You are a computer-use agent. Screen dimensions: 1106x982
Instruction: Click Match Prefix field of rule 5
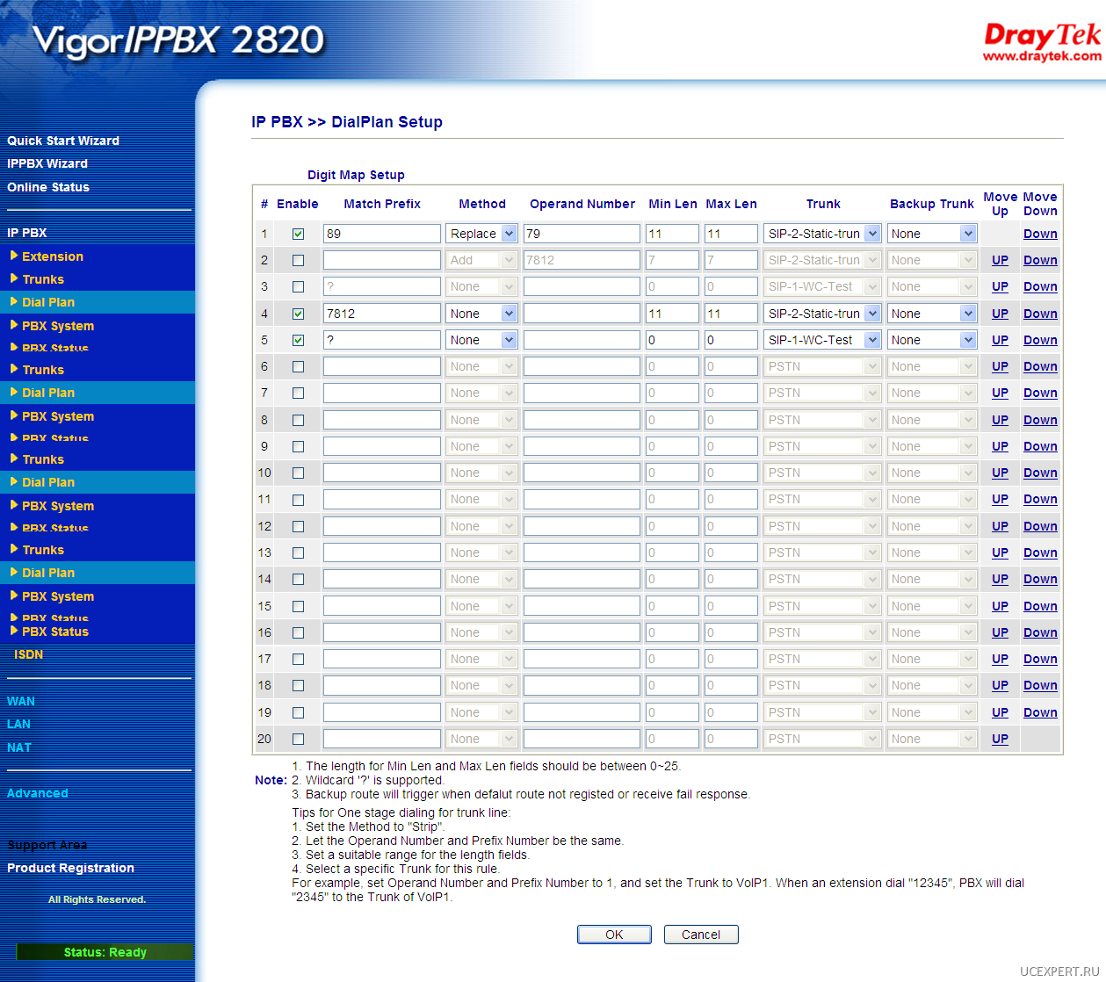(382, 340)
